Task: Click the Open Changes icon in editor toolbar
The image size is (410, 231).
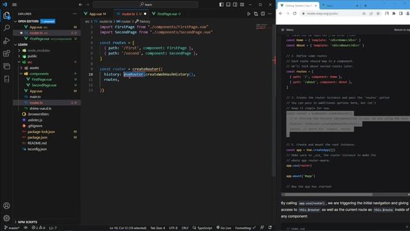Action: tap(256, 13)
